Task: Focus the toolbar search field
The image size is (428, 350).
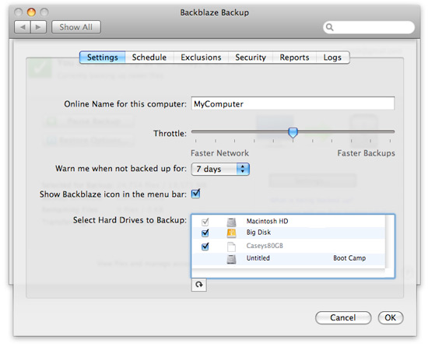Action: 369,27
